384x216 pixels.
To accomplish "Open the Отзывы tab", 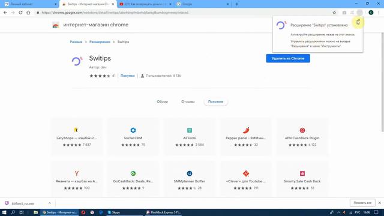I will (188, 101).
